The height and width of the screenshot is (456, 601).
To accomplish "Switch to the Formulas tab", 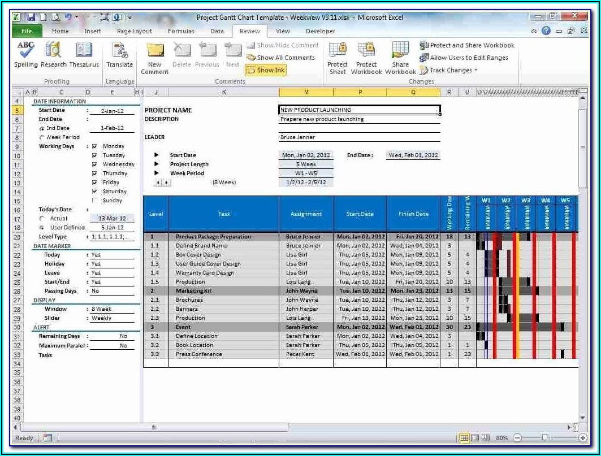I will click(x=181, y=31).
